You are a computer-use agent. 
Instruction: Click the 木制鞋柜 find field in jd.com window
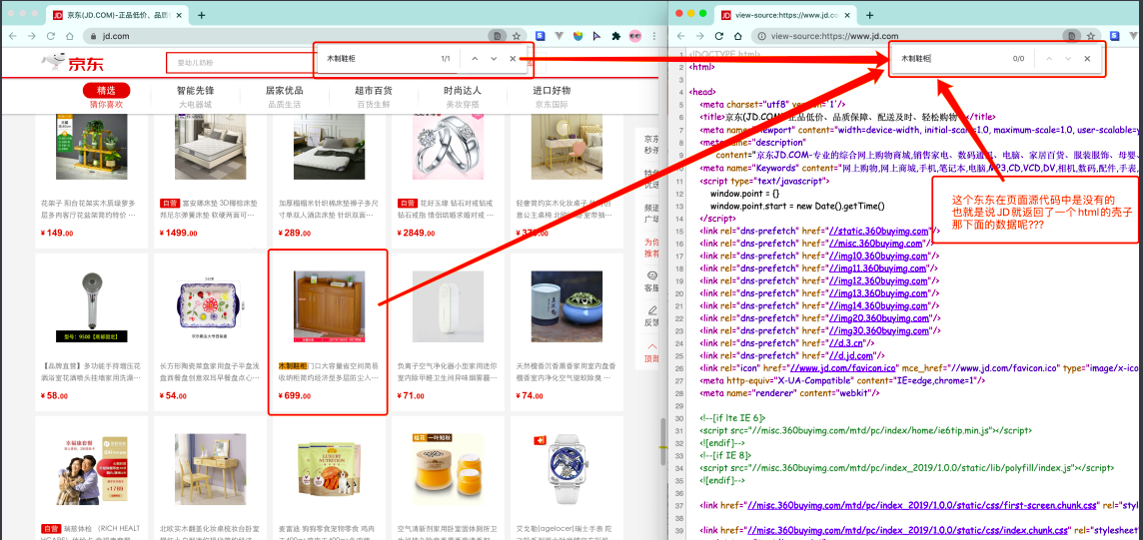379,58
